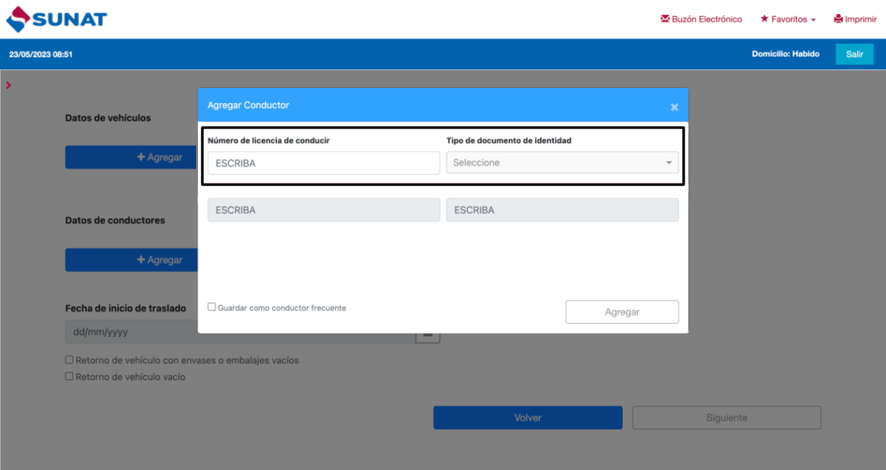Click Agregar under Datos de vehículos
Viewport: 886px width, 470px height.
coord(131,157)
